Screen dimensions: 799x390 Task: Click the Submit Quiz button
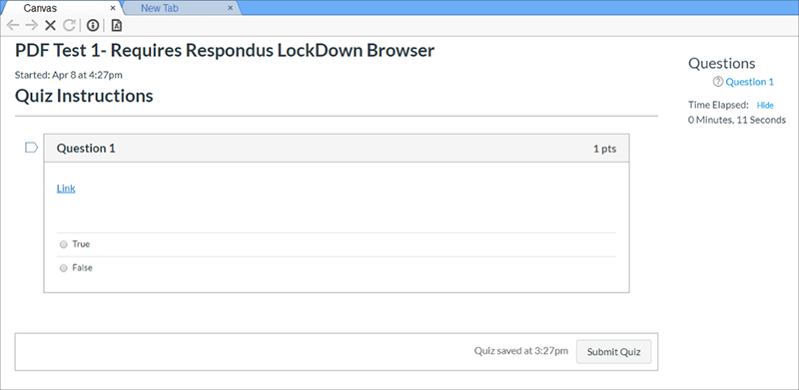[613, 352]
